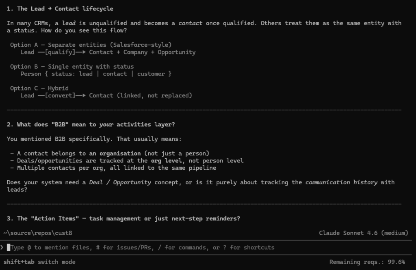The image size is (416, 270).
Task: Click the ~\source\repos\cust8 directory path
Action: pos(38,233)
